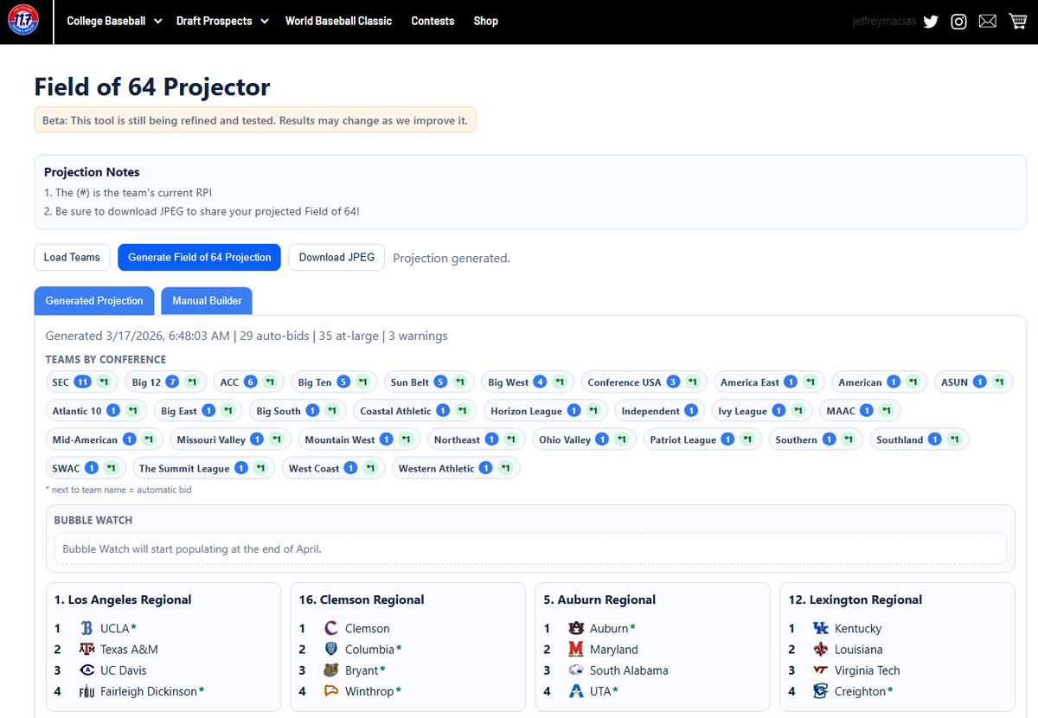Open the Twitter profile icon

pos(931,22)
